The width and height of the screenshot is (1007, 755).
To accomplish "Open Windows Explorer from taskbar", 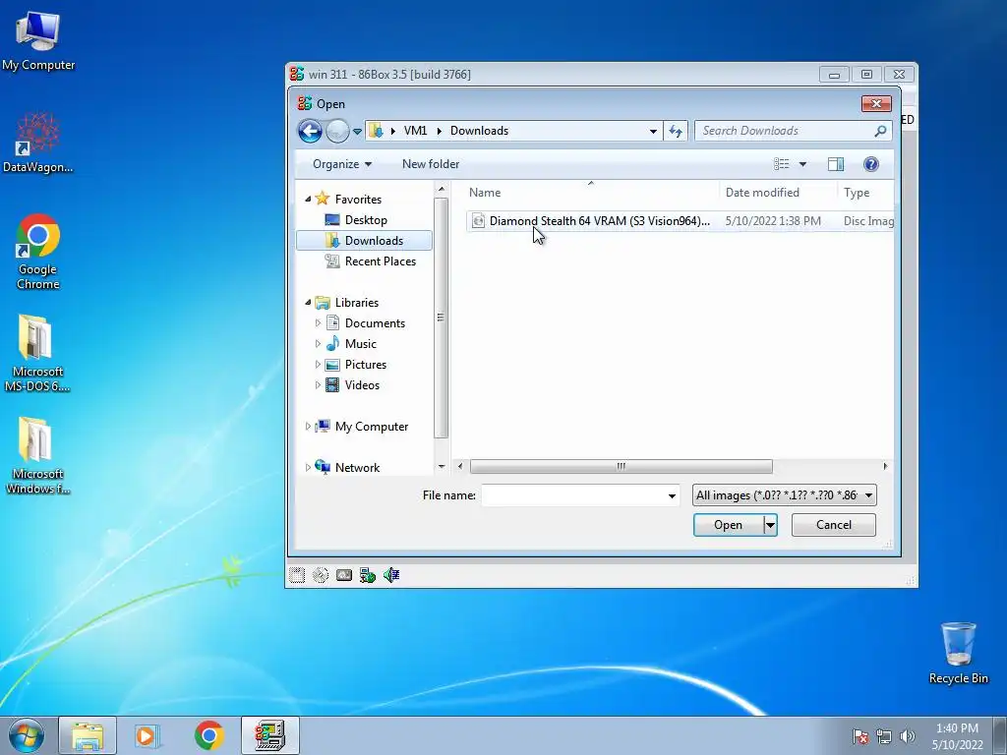I will (x=88, y=735).
